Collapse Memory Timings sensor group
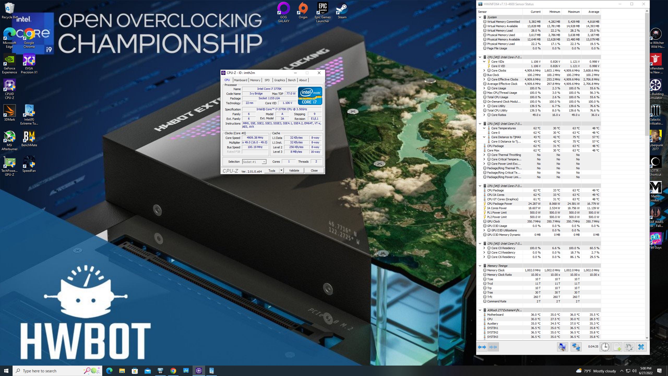This screenshot has width=668, height=376. 480,266
